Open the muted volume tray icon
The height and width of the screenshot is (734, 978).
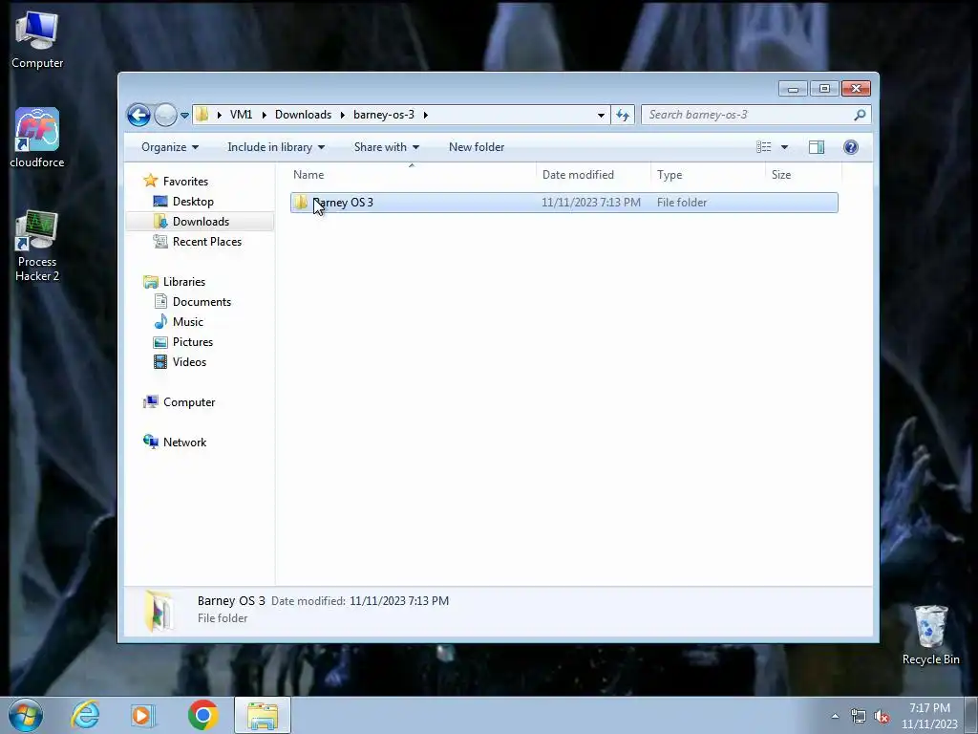[x=882, y=716]
